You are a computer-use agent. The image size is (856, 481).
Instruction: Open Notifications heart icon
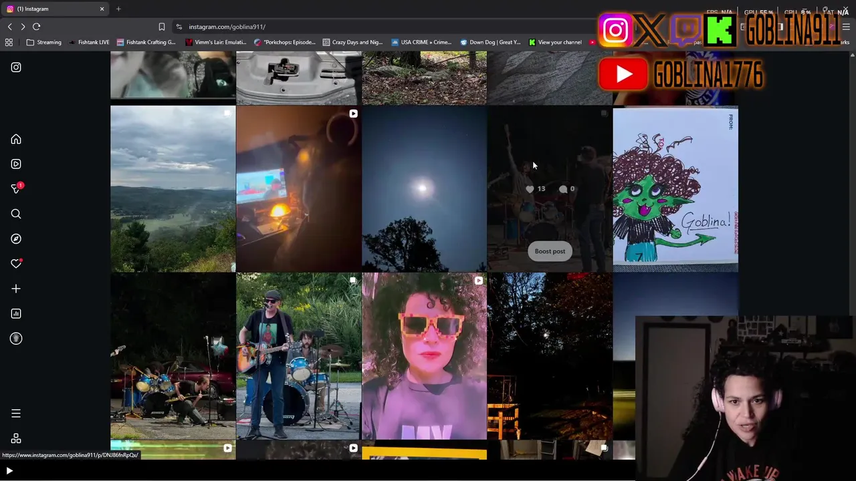point(16,264)
